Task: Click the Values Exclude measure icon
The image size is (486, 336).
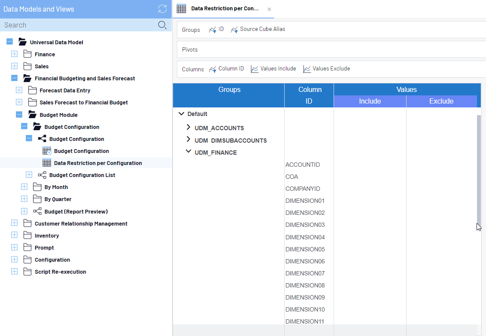Action: point(307,69)
